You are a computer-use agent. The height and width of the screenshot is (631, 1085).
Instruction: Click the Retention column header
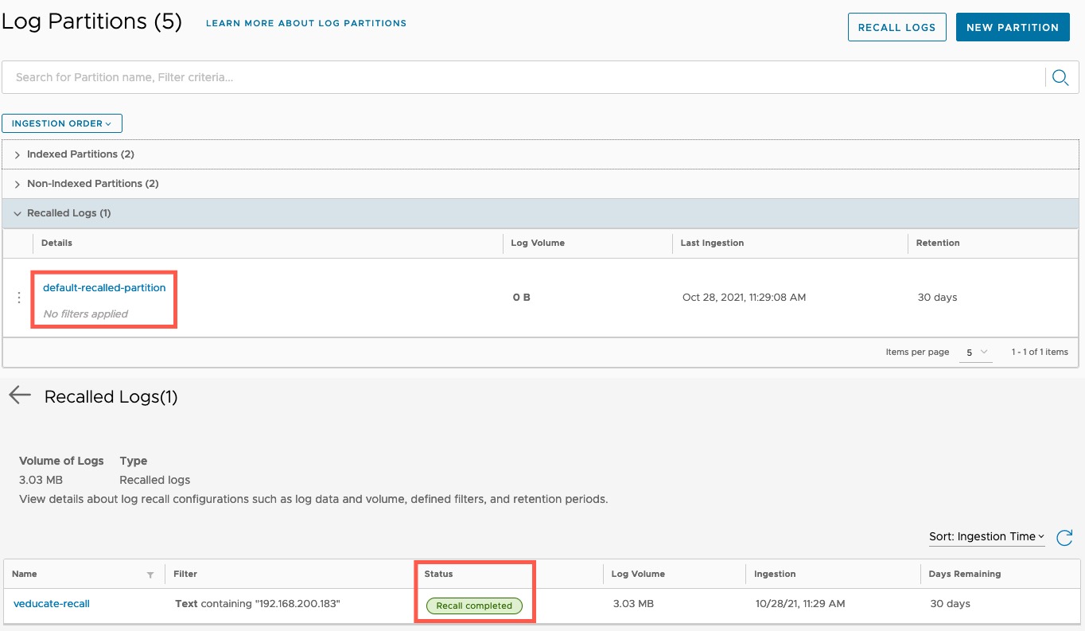pos(938,243)
